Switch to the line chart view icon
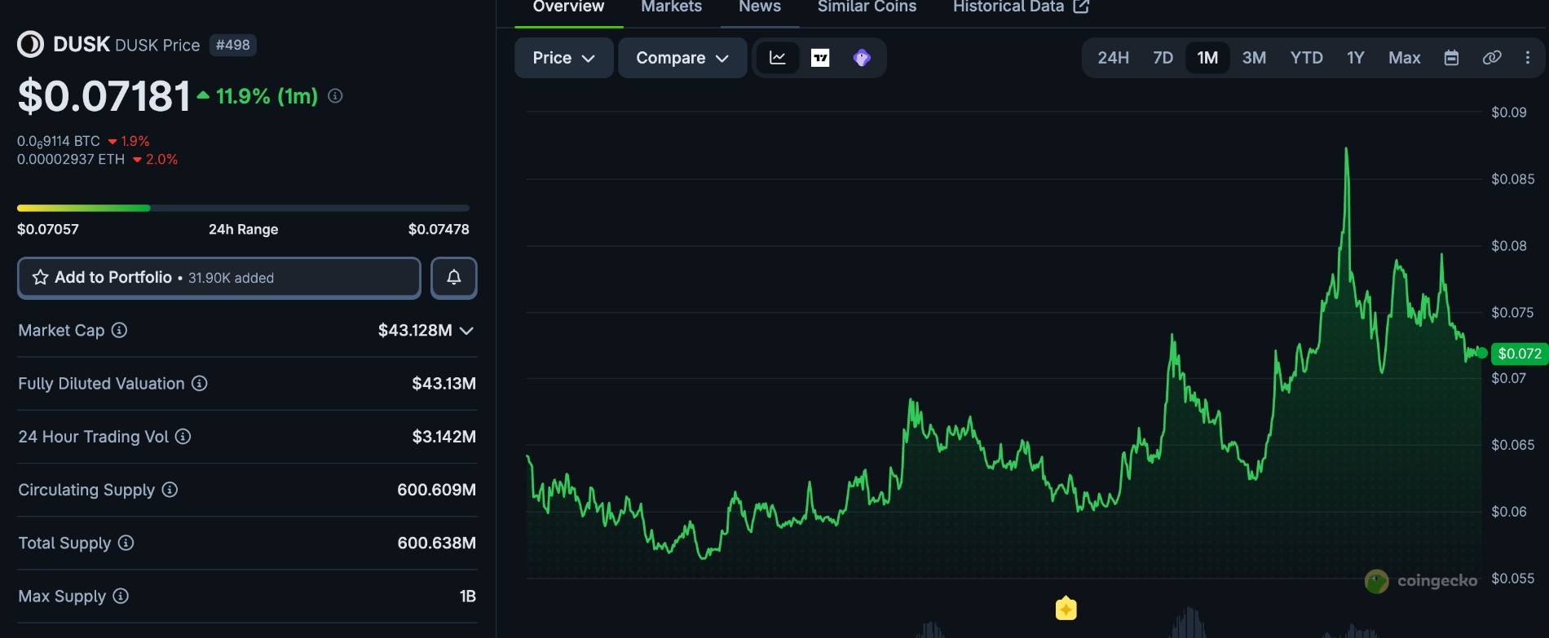The image size is (1549, 638). pos(778,58)
